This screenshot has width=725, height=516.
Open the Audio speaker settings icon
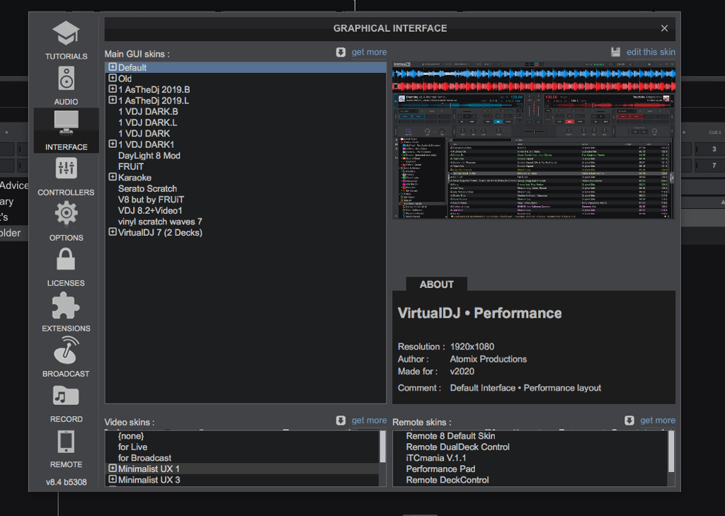(x=66, y=78)
